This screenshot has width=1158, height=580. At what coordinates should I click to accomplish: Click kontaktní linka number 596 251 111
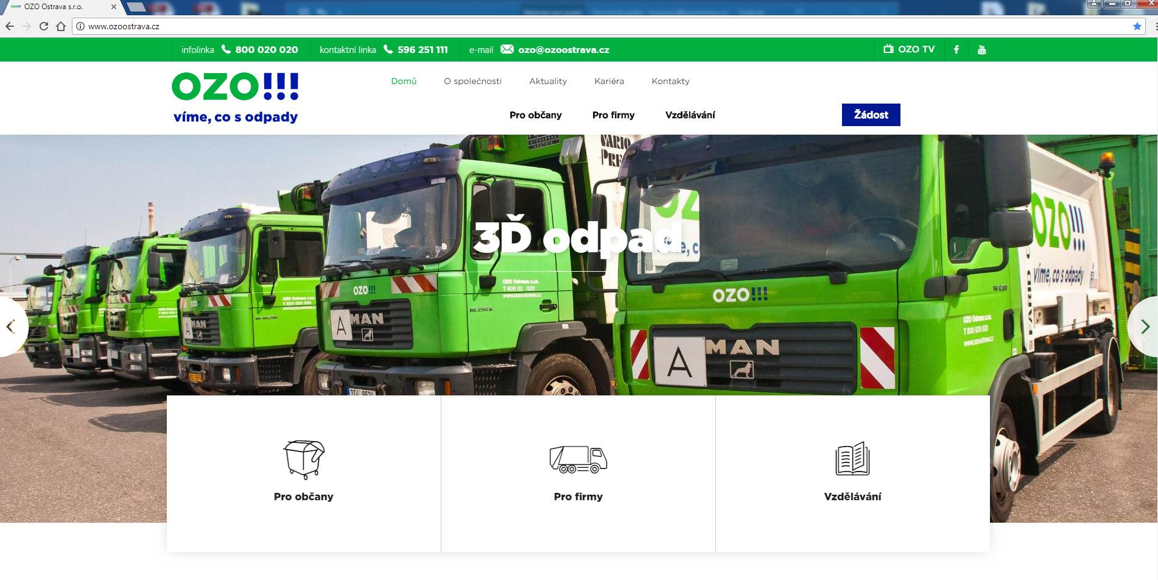pyautogui.click(x=423, y=50)
